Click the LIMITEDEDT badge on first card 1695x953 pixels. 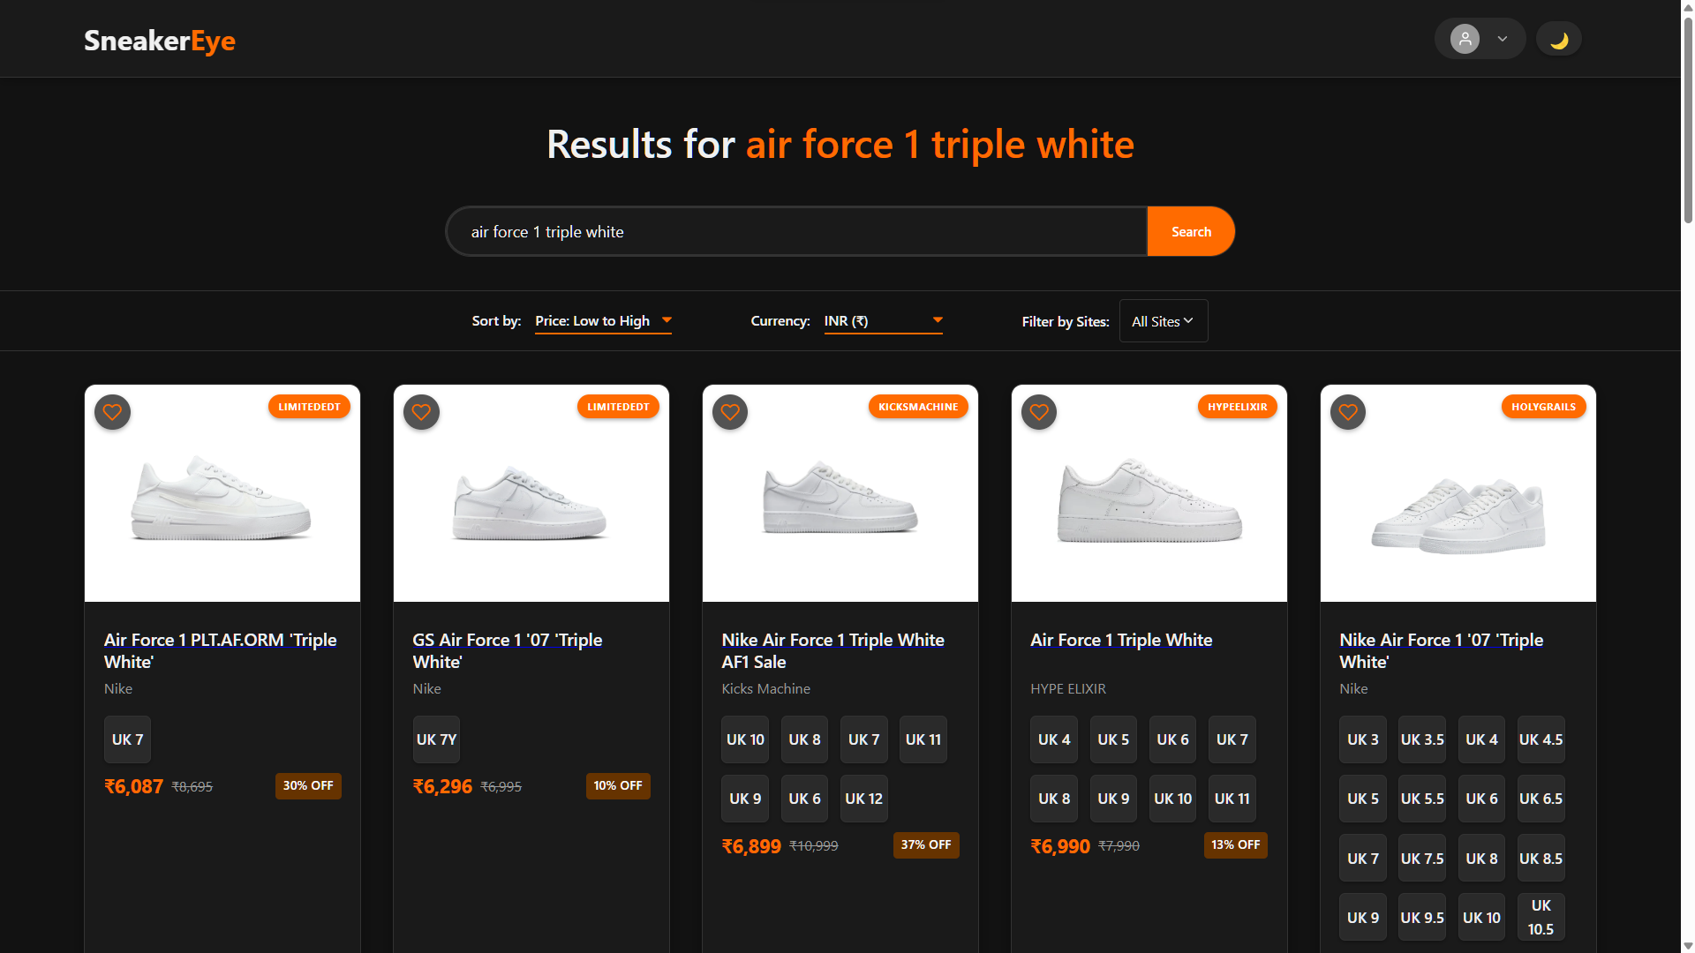click(309, 407)
